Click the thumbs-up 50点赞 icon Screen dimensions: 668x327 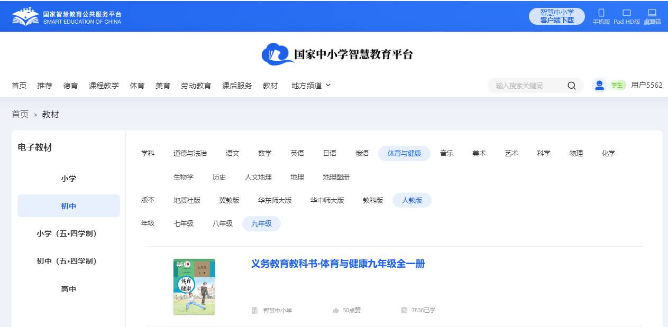pos(335,311)
